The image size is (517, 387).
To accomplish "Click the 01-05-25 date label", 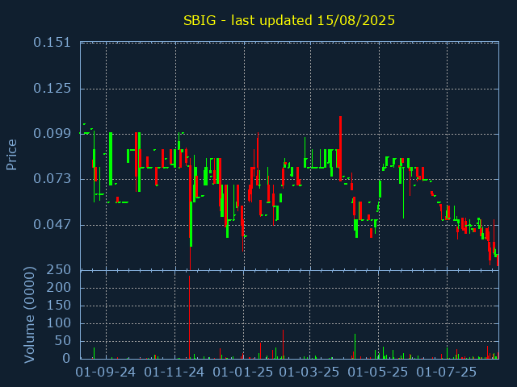I will pyautogui.click(x=378, y=372).
